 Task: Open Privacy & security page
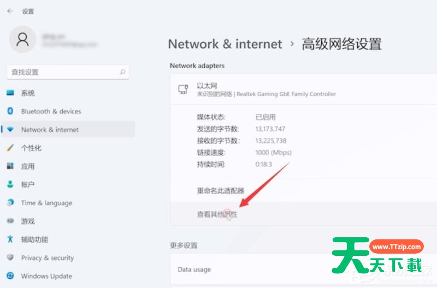68,257
